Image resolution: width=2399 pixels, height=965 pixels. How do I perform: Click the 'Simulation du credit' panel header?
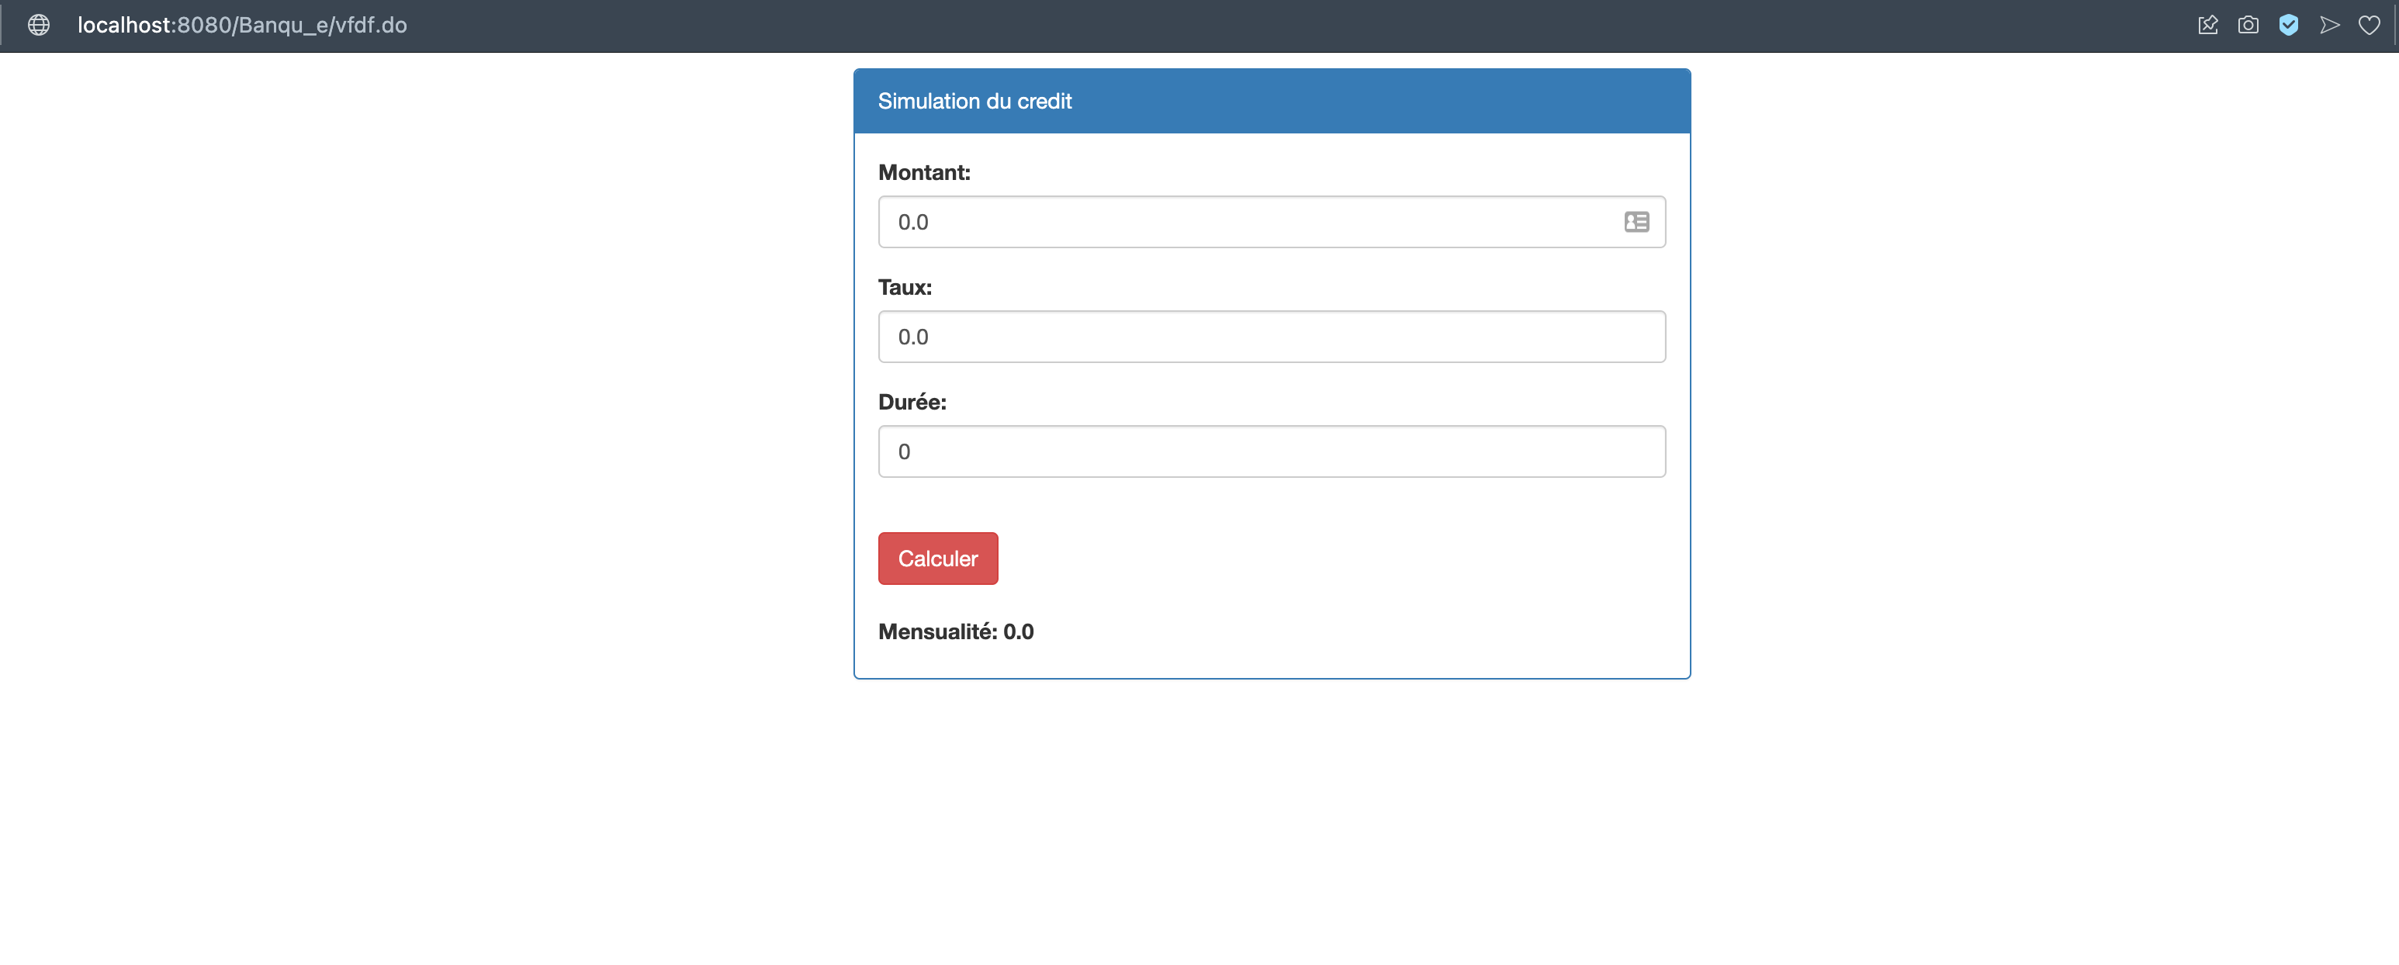[x=974, y=101]
